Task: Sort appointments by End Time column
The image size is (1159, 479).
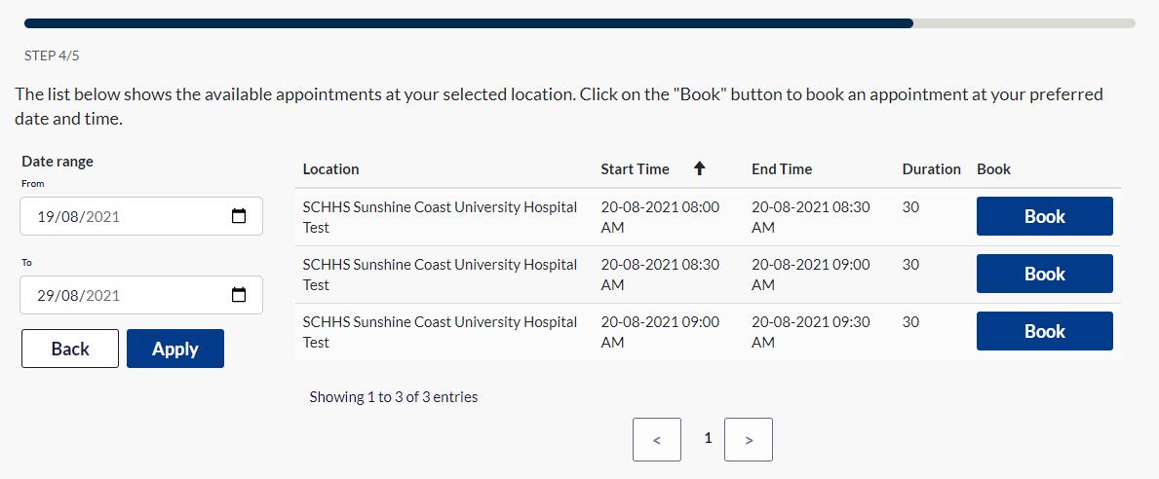Action: click(781, 168)
